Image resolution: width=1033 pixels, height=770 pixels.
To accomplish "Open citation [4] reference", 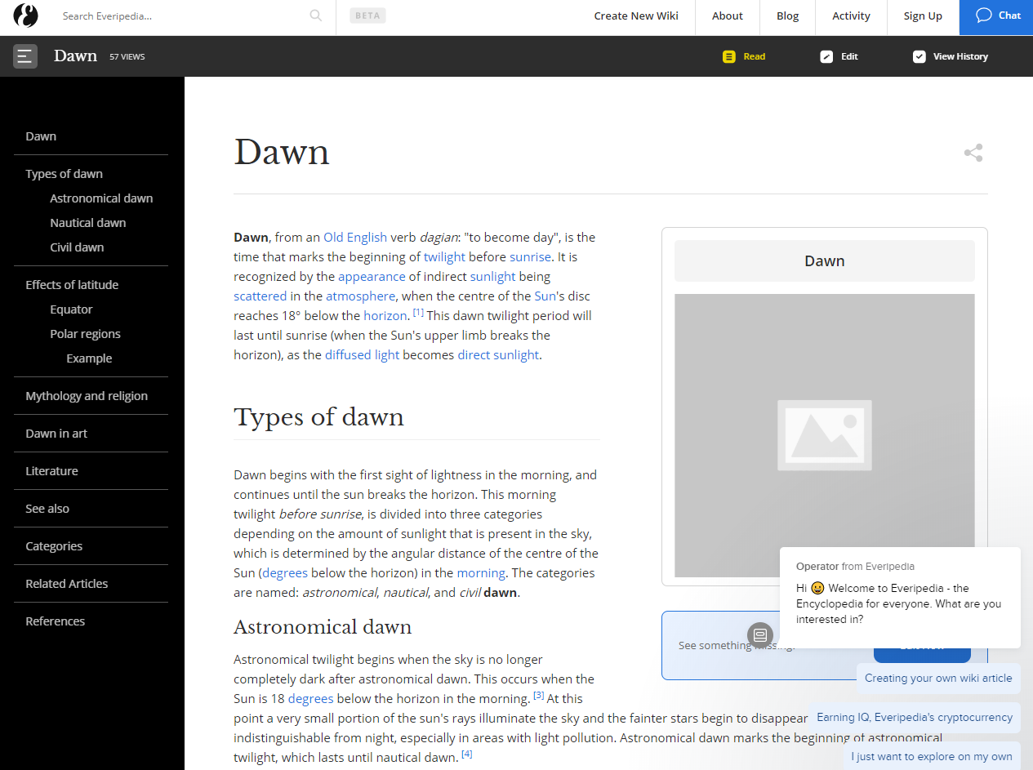I will click(x=467, y=754).
